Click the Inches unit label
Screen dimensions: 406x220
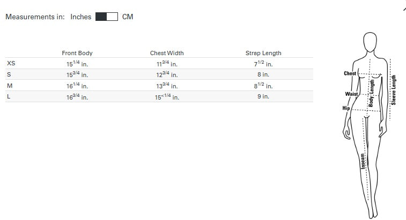[x=81, y=17]
